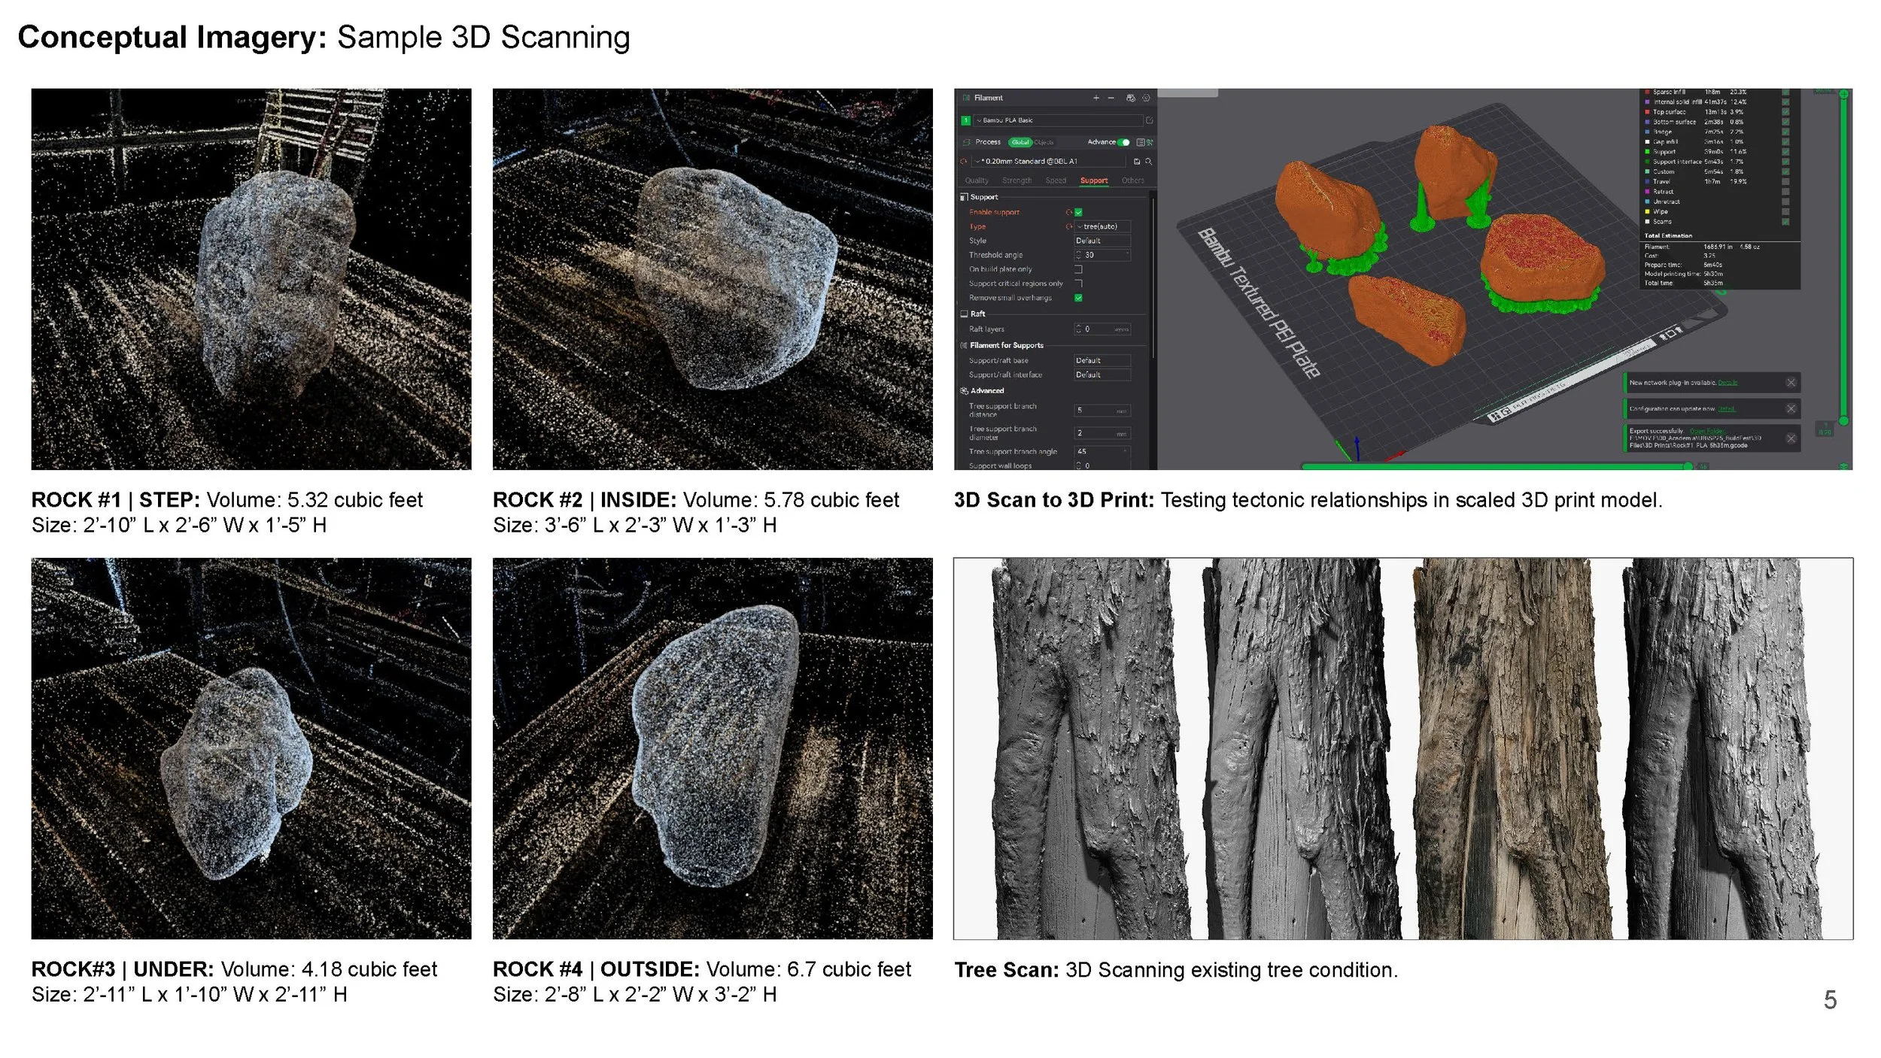The image size is (1881, 1058).
Task: Click the search process settings icon
Action: [x=1149, y=162]
